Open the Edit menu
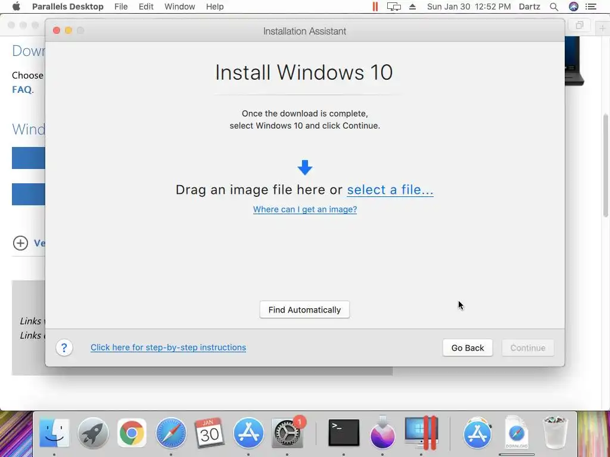The image size is (610, 457). tap(146, 7)
